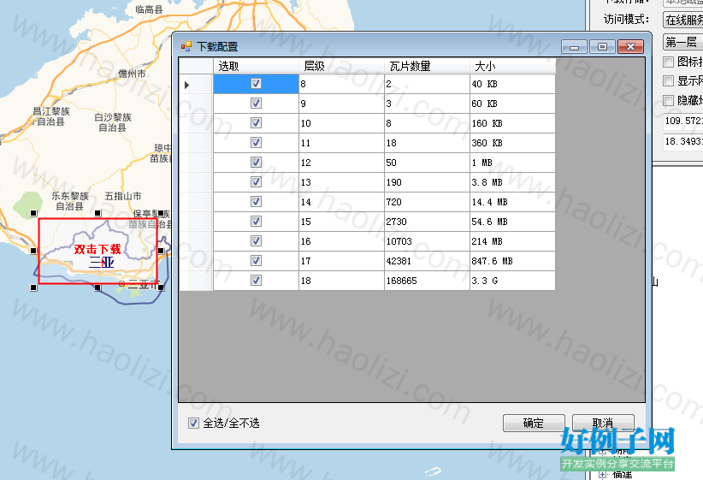Open the 访问模式 dropdown in main window
The image size is (703, 480).
(x=682, y=20)
